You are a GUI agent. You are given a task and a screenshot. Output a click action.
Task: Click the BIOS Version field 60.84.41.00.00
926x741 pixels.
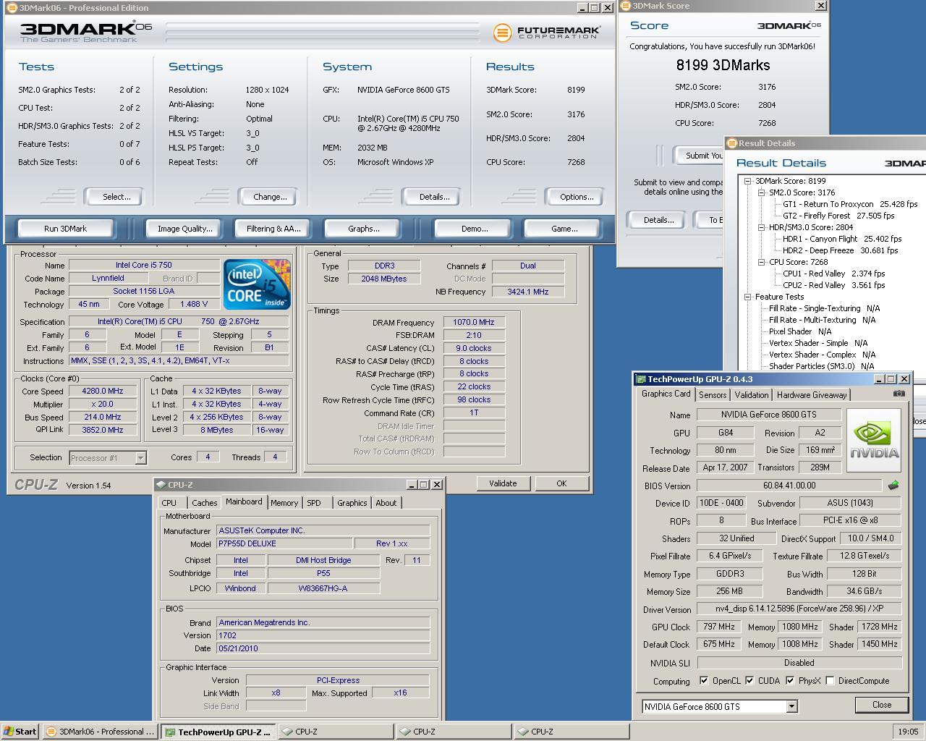pos(789,486)
